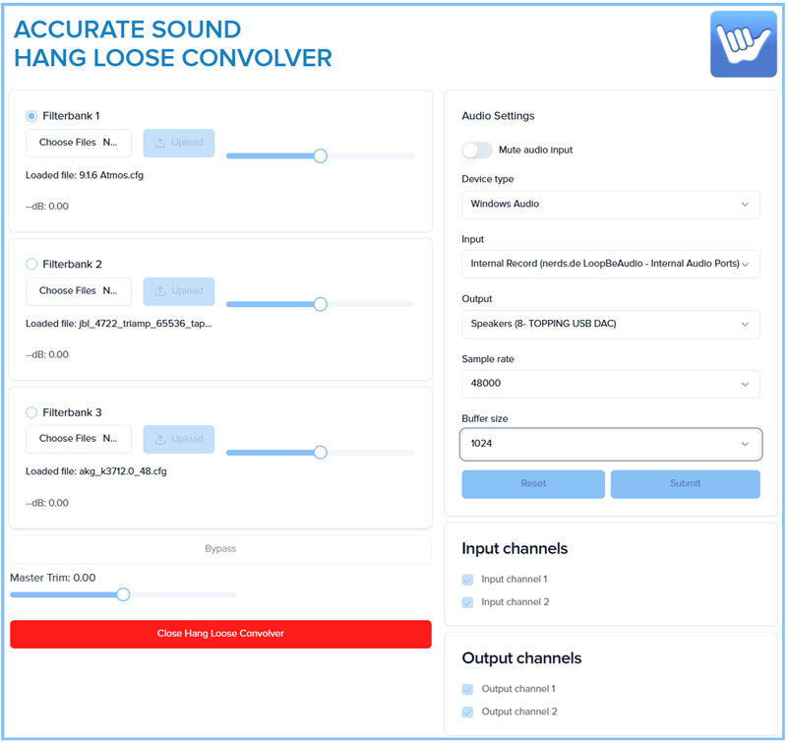Uncheck the Input channel 2 checkbox
Image resolution: width=787 pixels, height=743 pixels.
(468, 602)
